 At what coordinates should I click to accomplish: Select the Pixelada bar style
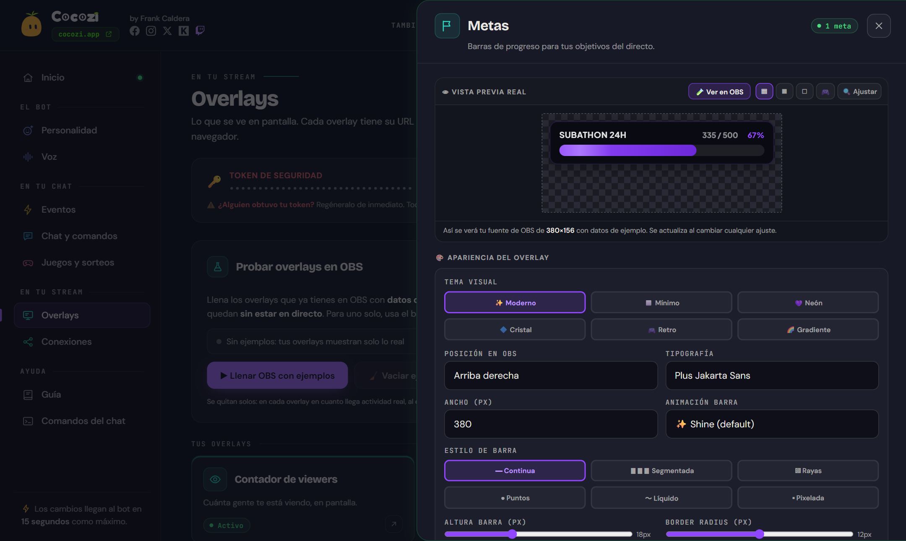coord(808,498)
